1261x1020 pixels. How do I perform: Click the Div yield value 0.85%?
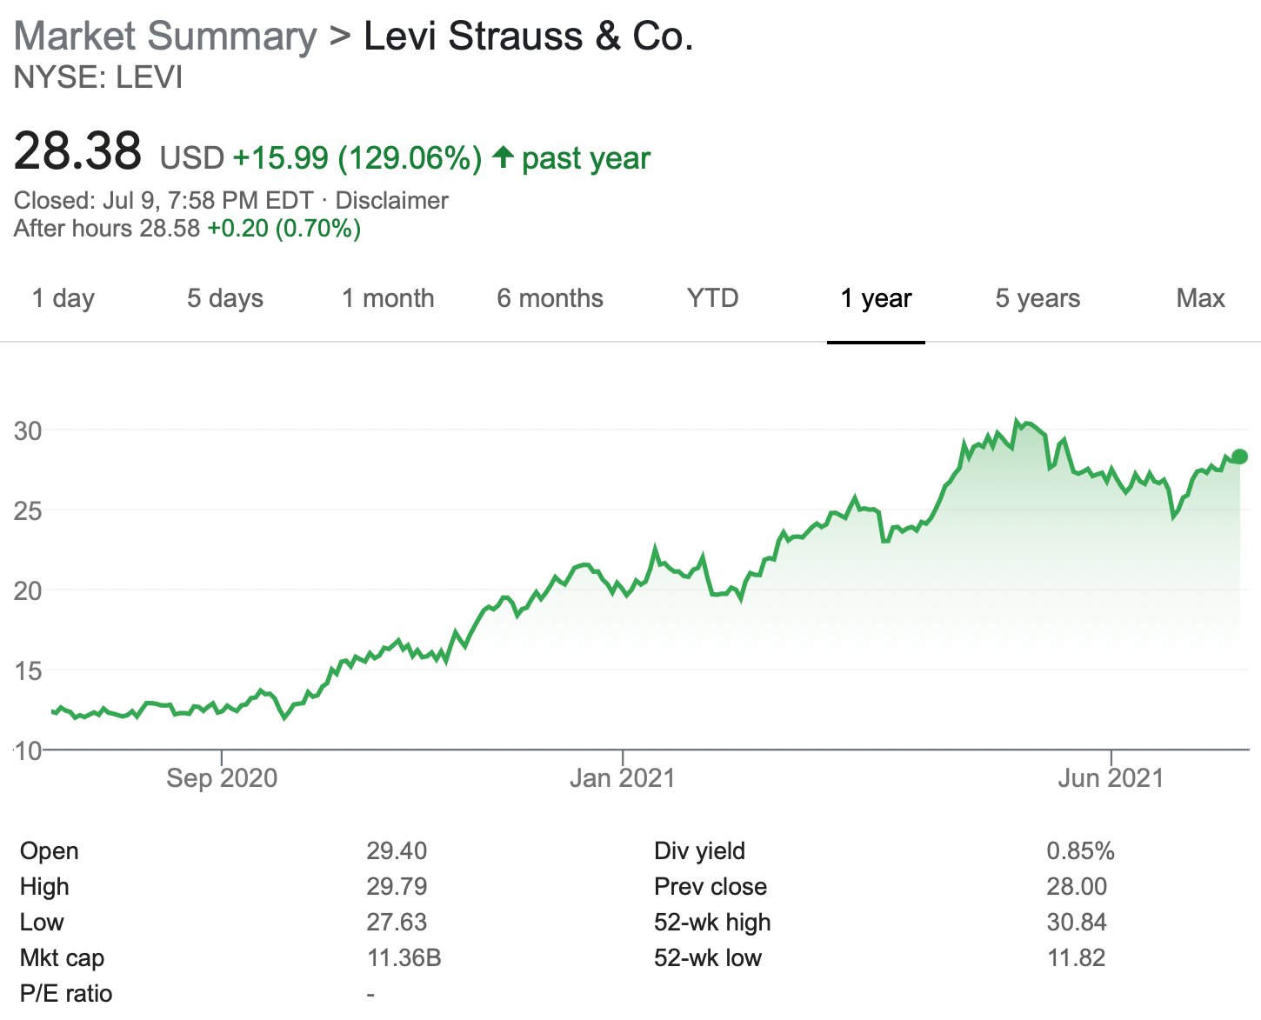[1080, 850]
